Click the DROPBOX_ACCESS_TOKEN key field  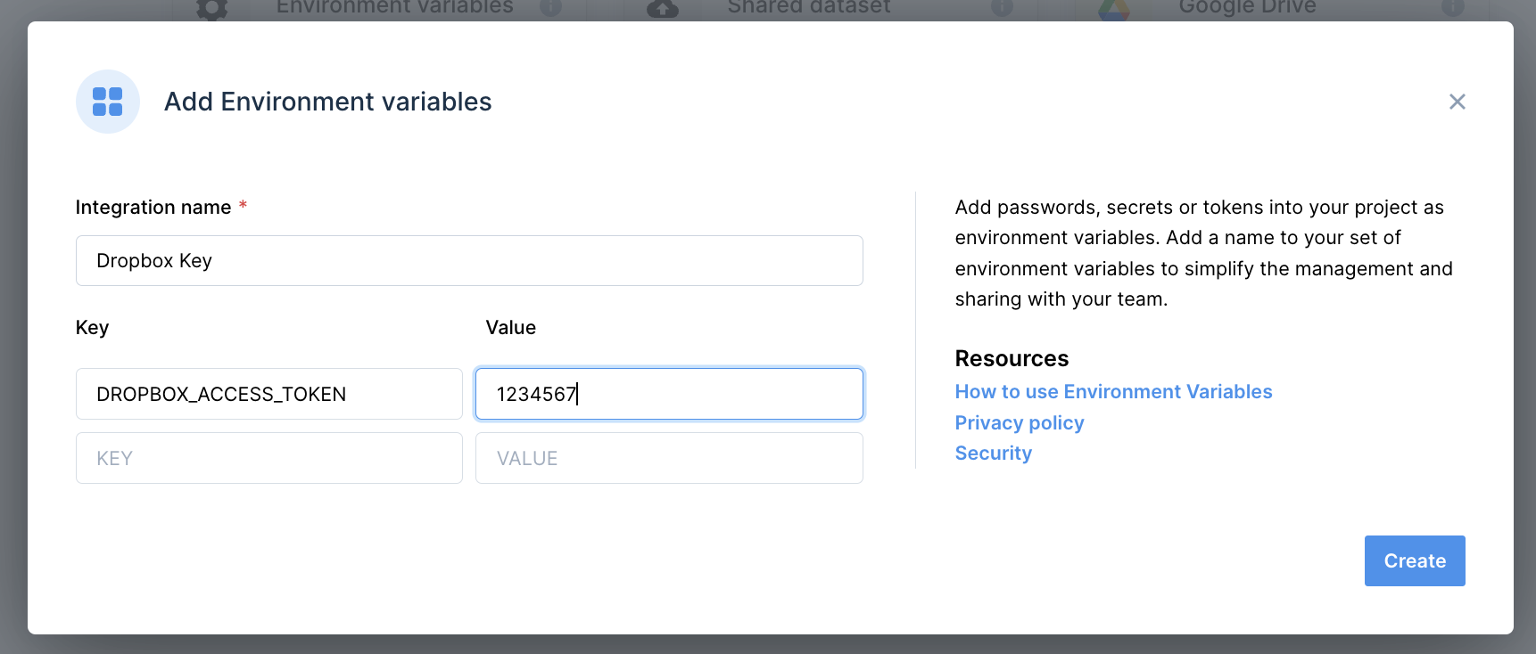[269, 394]
